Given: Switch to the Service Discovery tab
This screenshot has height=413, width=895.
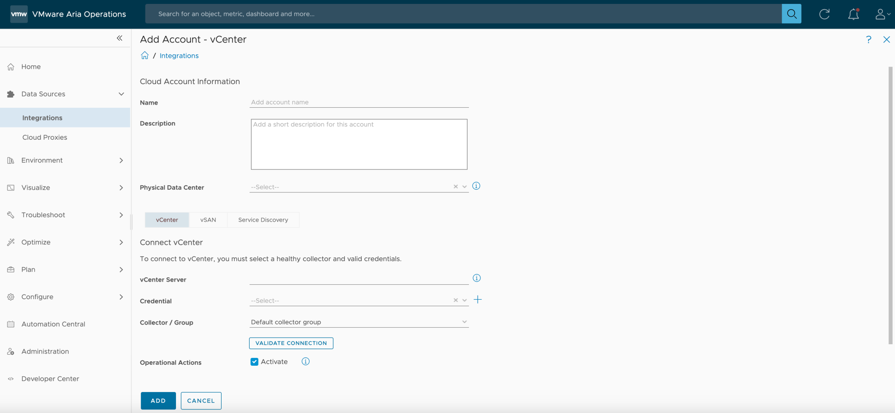Looking at the screenshot, I should point(263,219).
